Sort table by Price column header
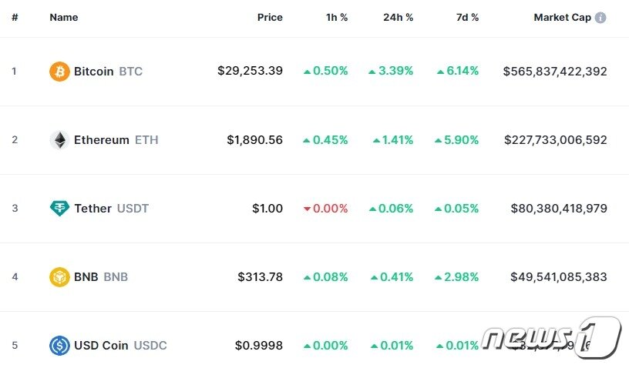The height and width of the screenshot is (368, 629). point(270,17)
